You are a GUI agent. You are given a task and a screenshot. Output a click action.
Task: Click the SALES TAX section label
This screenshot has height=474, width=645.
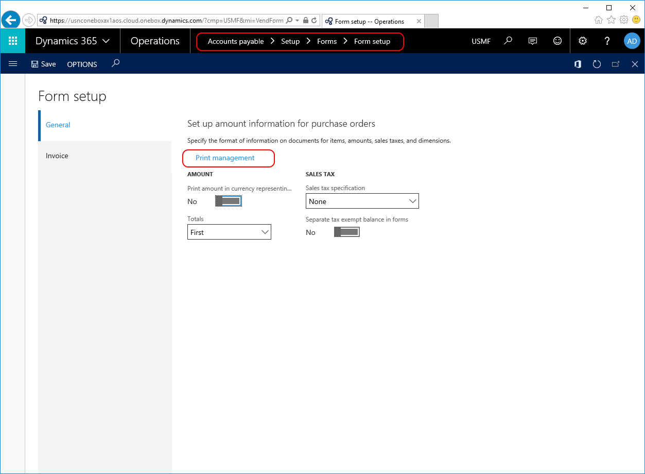tap(320, 174)
